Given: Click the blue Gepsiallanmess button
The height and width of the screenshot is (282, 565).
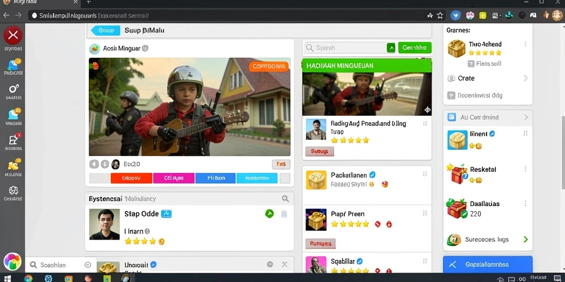Looking at the screenshot, I should tap(488, 264).
